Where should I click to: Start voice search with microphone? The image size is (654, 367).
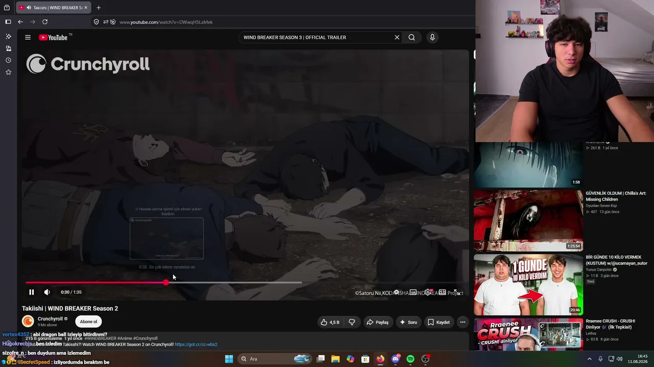click(432, 37)
